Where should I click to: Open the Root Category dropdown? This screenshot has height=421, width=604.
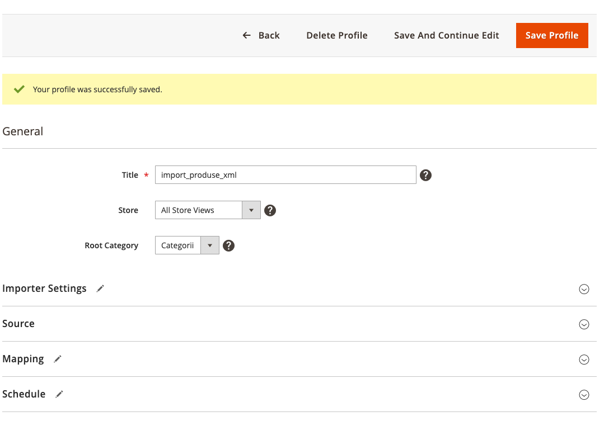187,245
